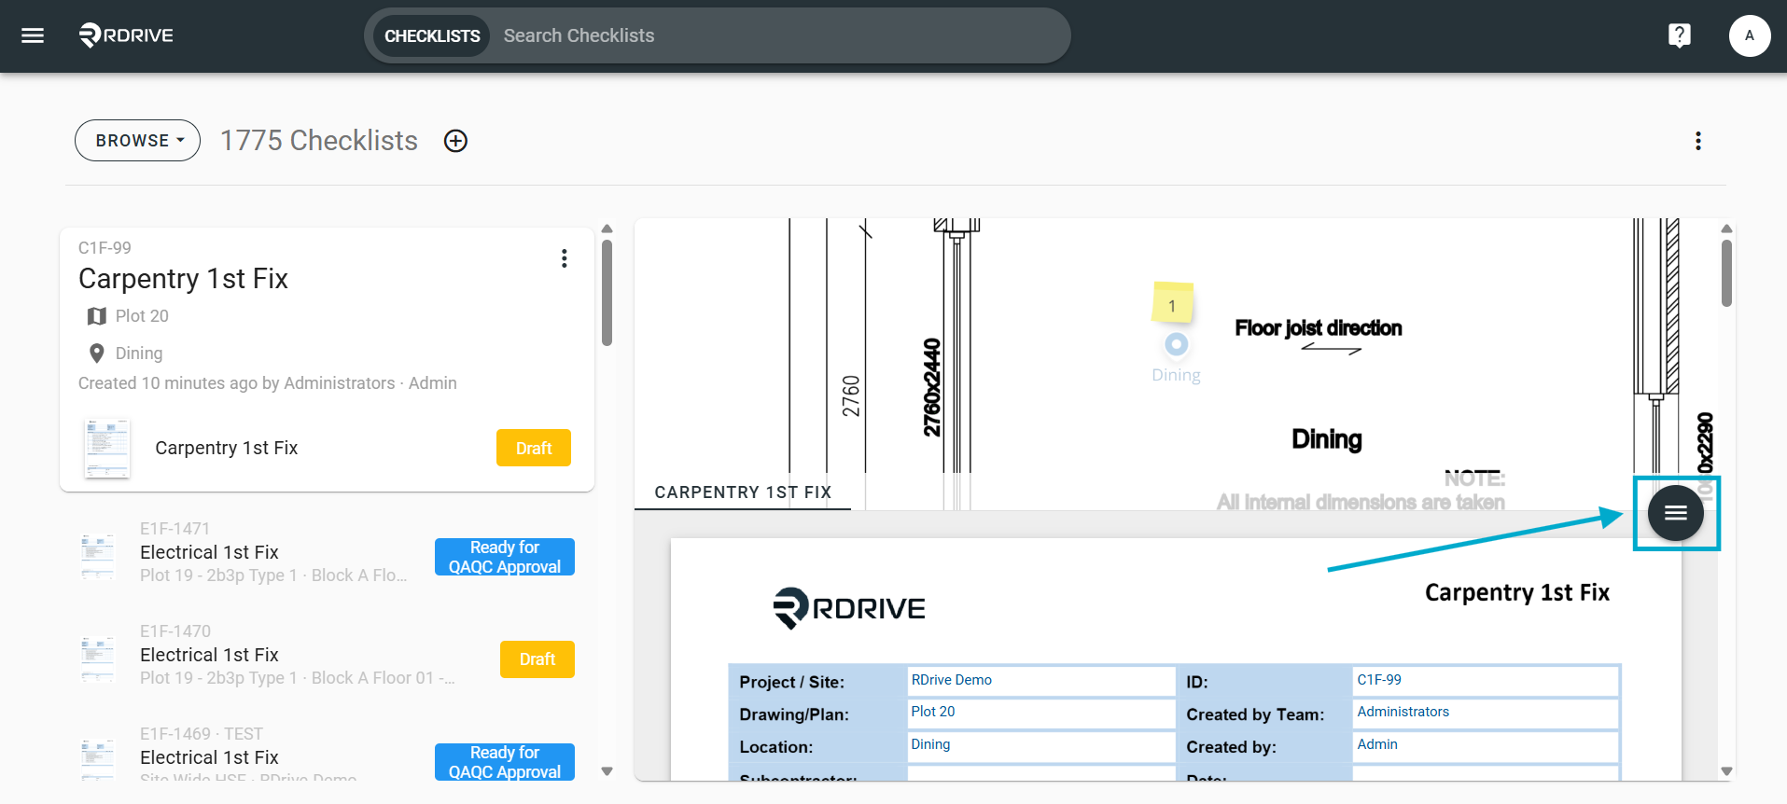Image resolution: width=1787 pixels, height=804 pixels.
Task: Click the ID value C1F-99 in the form
Action: (x=1379, y=680)
